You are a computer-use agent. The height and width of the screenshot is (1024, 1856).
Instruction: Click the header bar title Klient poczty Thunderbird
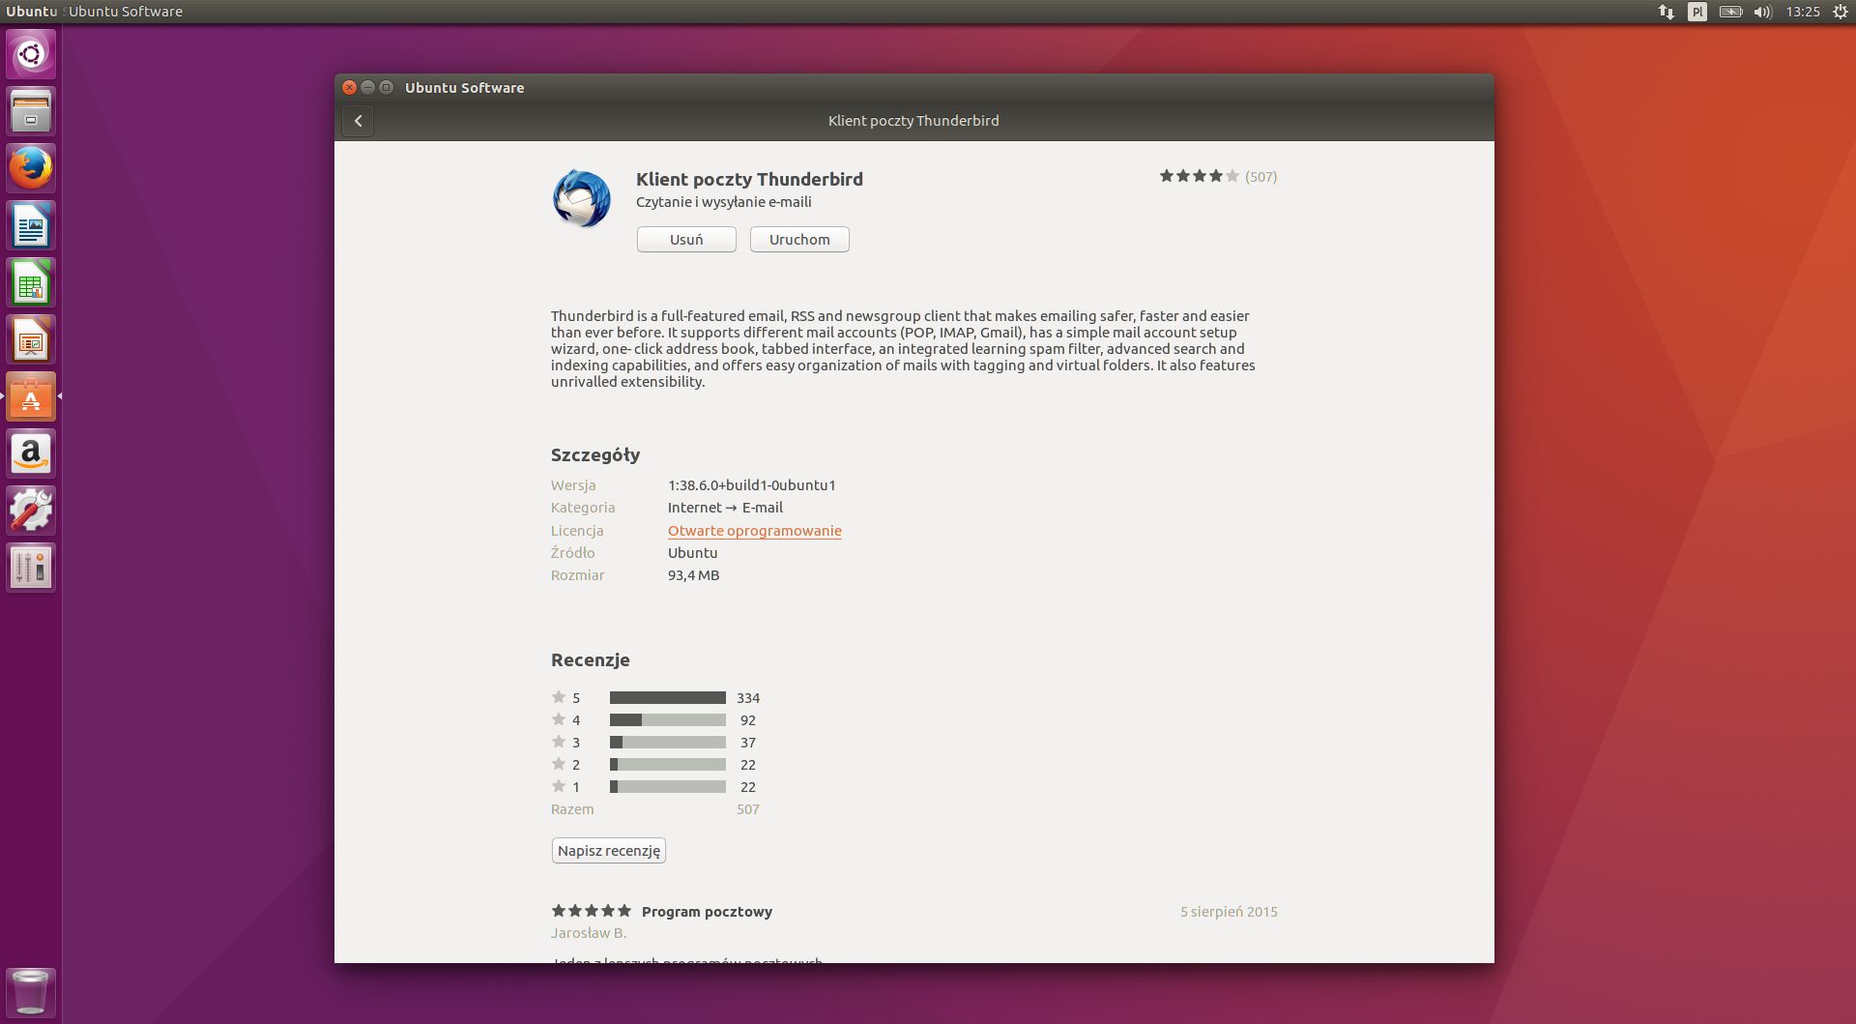(x=913, y=121)
